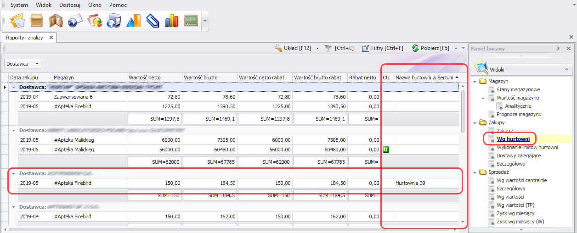Open dropdown arrow next to Układ [F12]

[x=317, y=48]
